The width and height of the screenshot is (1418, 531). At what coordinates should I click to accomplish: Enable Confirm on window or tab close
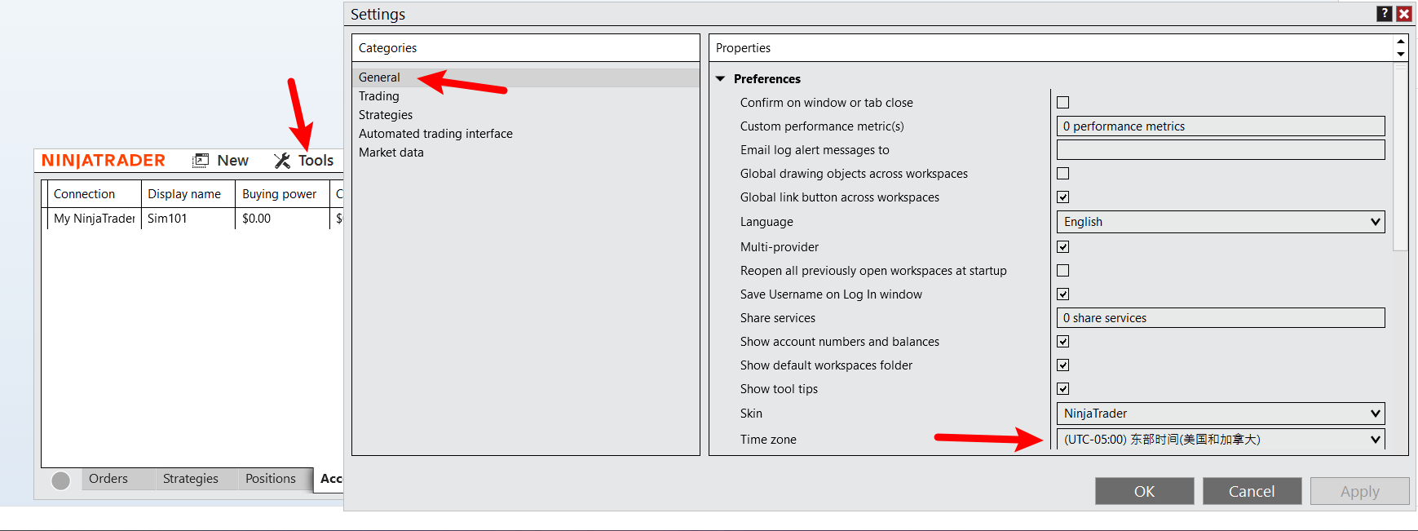point(1062,103)
